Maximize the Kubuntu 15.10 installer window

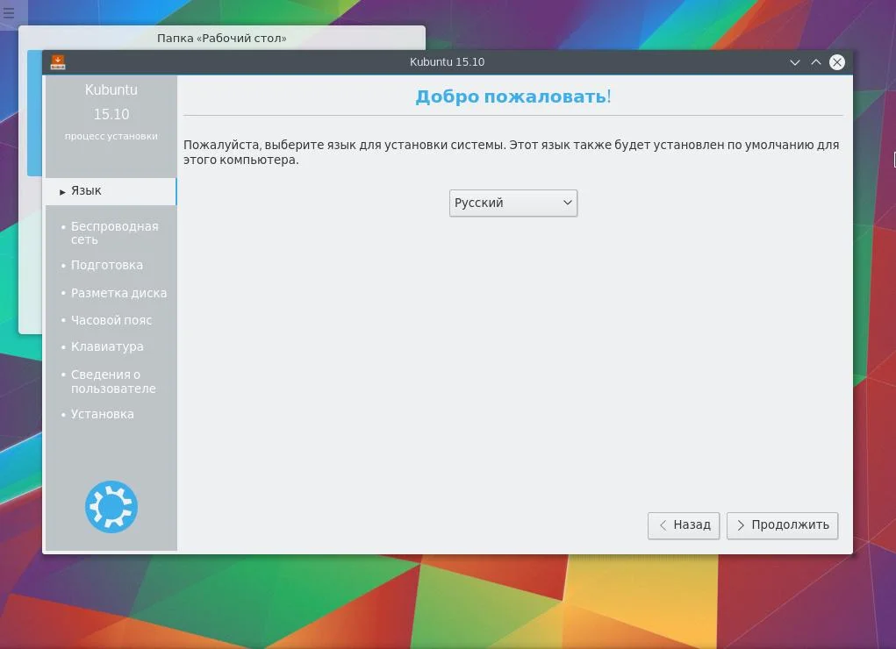[x=816, y=62]
